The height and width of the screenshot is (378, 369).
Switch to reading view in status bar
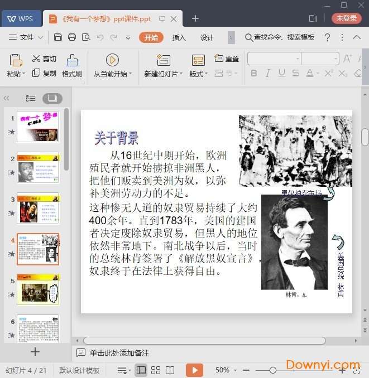170,370
